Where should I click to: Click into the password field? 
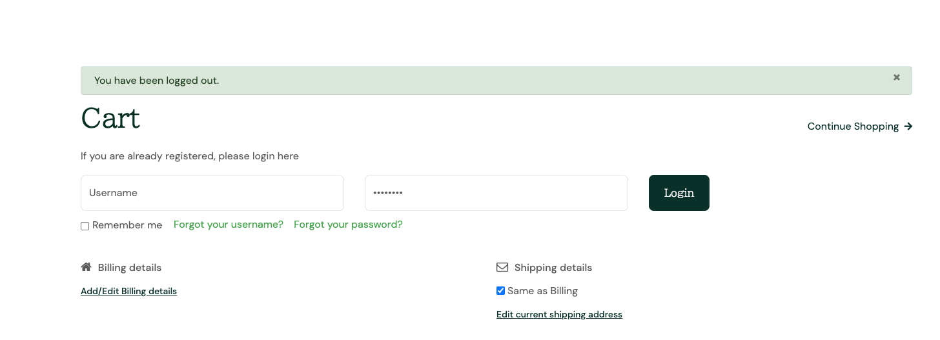[x=496, y=193]
